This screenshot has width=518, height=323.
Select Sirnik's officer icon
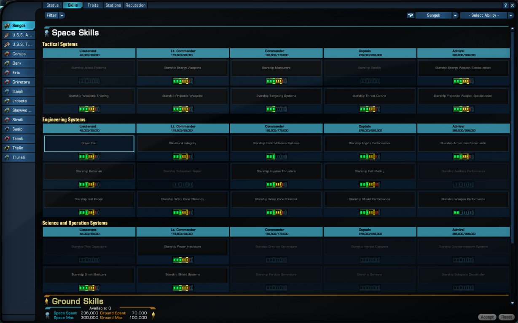(x=7, y=120)
